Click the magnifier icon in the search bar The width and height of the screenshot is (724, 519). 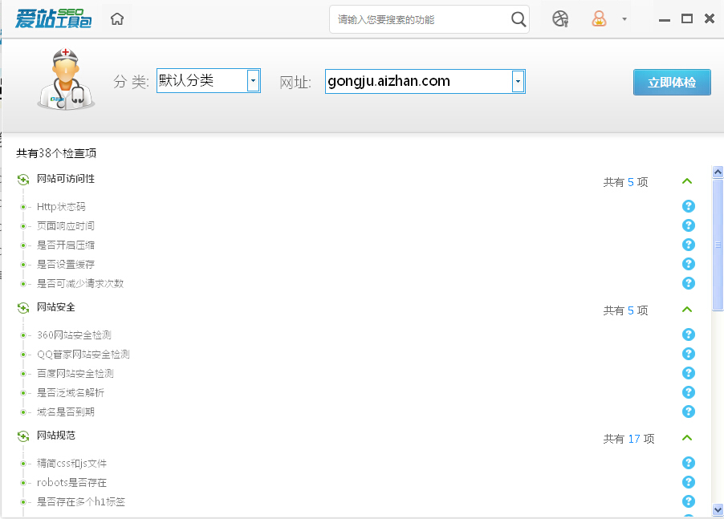(x=519, y=18)
